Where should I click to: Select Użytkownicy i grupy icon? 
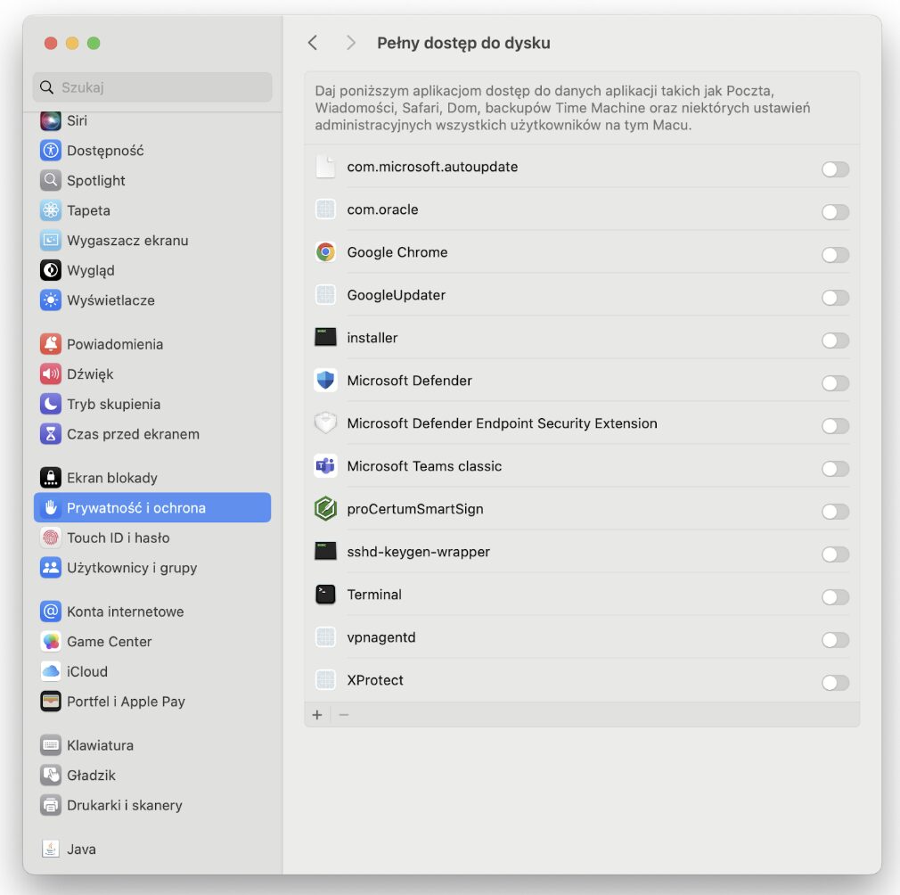point(51,567)
